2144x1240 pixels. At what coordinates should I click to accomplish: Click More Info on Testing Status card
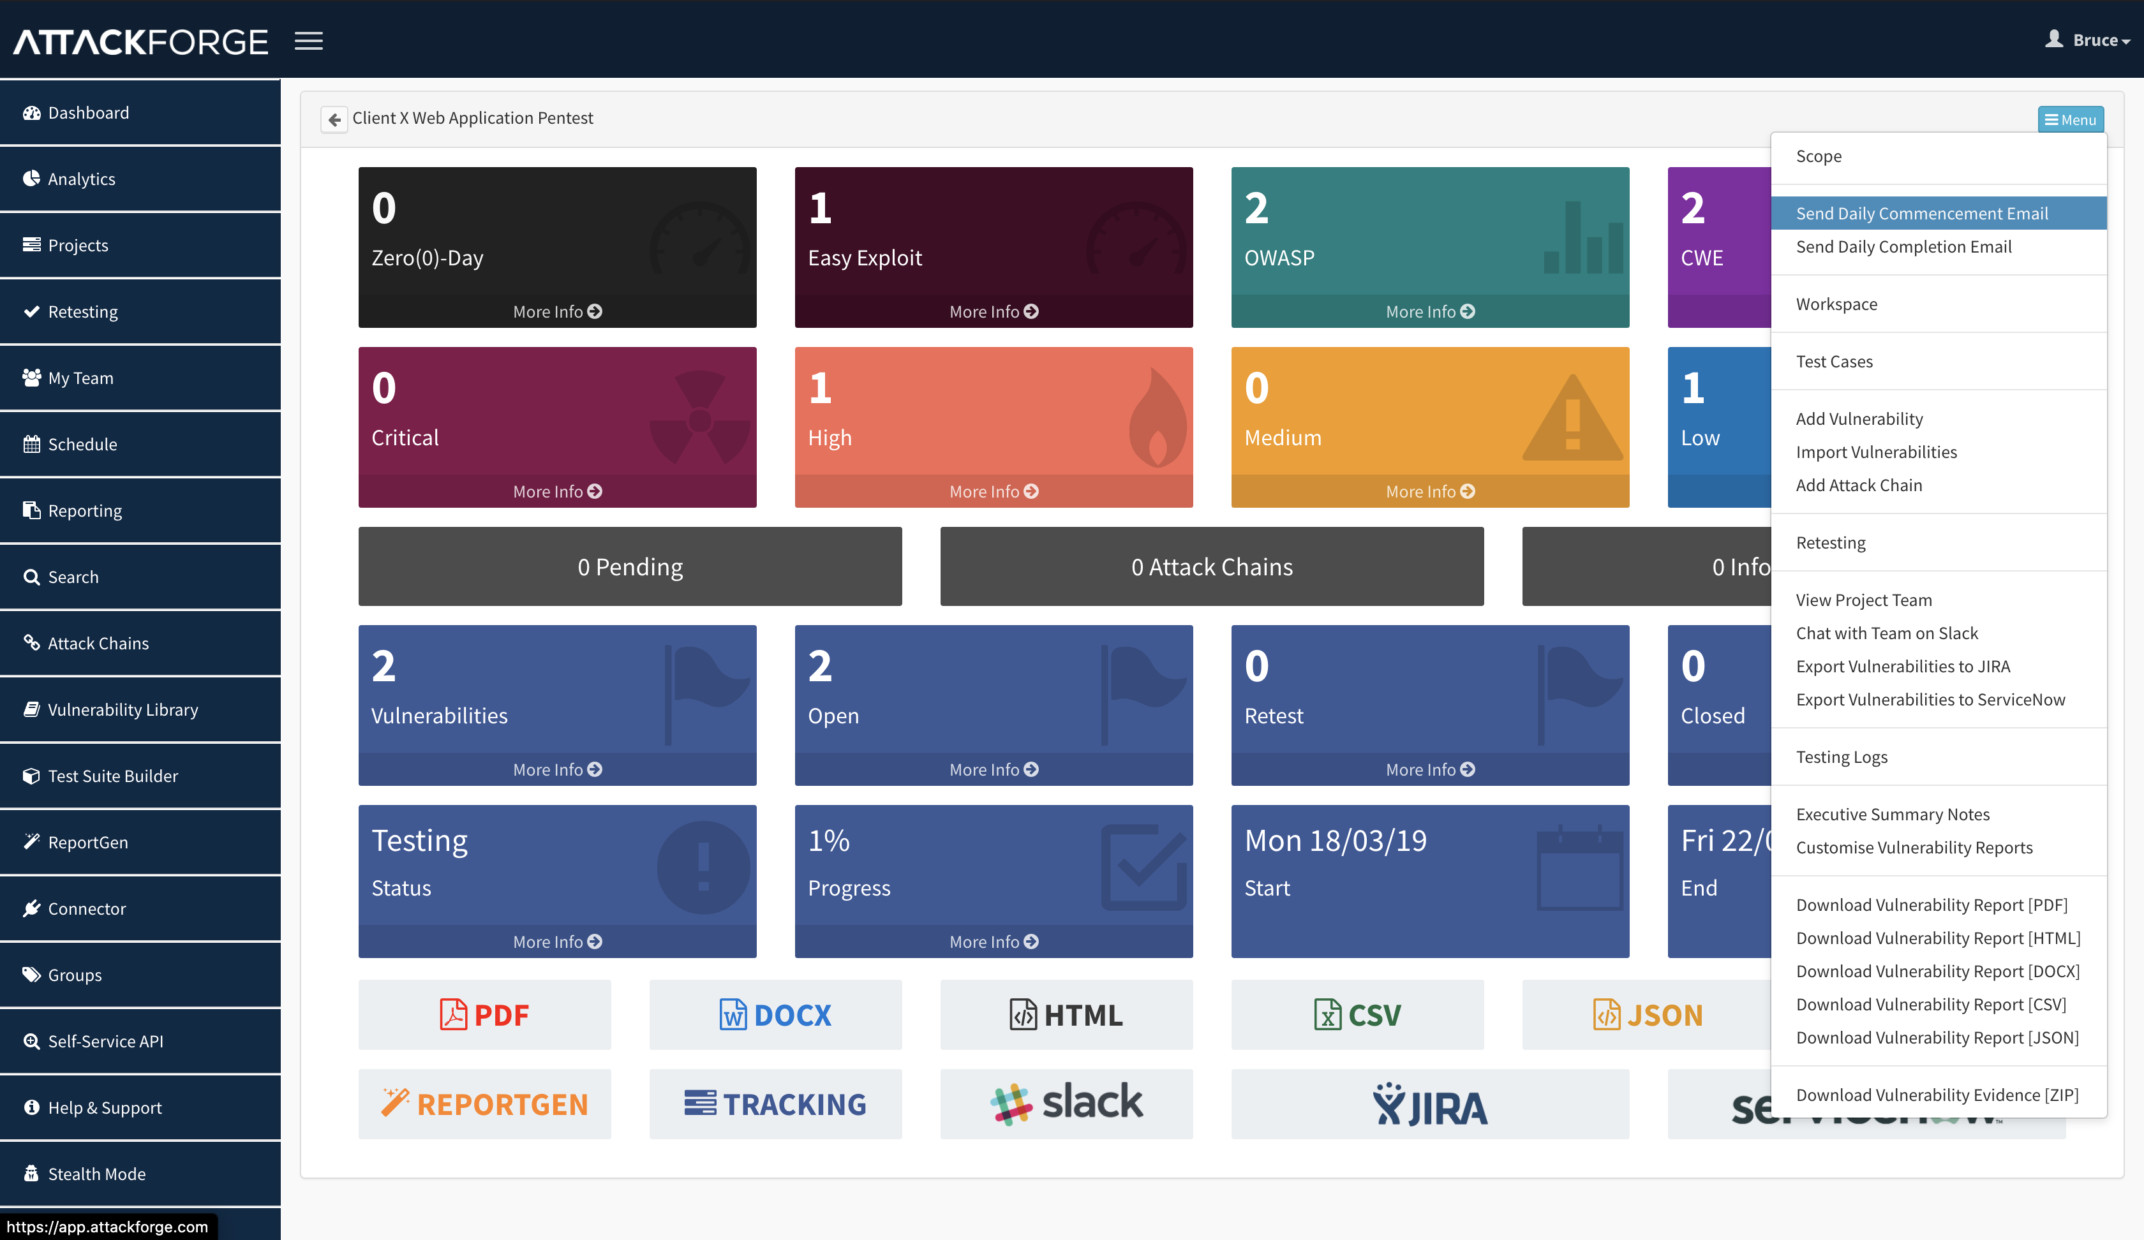557,941
